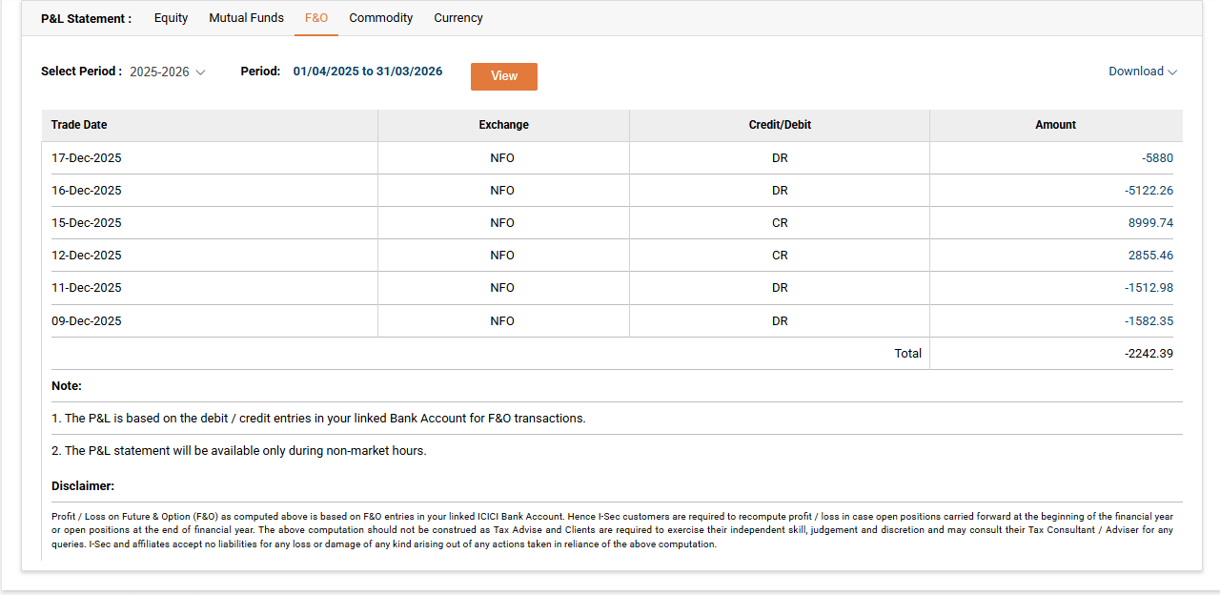Click the Amount column header
The width and height of the screenshot is (1220, 595).
[x=1055, y=125]
